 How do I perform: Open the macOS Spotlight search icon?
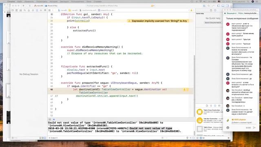[248, 1]
